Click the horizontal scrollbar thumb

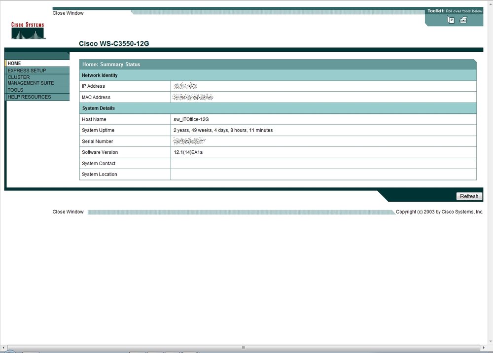[x=244, y=348]
